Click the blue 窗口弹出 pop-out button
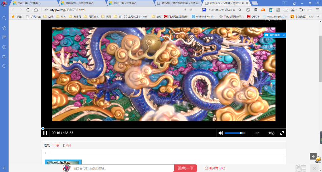Image resolution: width=322 pixels, height=172 pixels. click(x=273, y=35)
